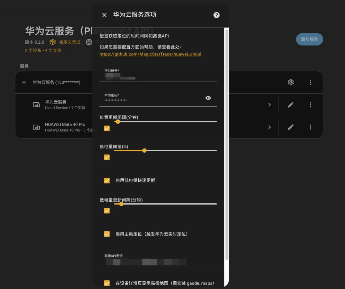Toggle password visibility eye icon

[208, 98]
